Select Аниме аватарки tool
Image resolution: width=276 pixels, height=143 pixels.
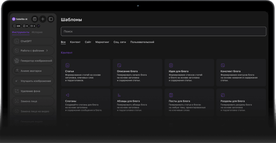click(x=33, y=71)
